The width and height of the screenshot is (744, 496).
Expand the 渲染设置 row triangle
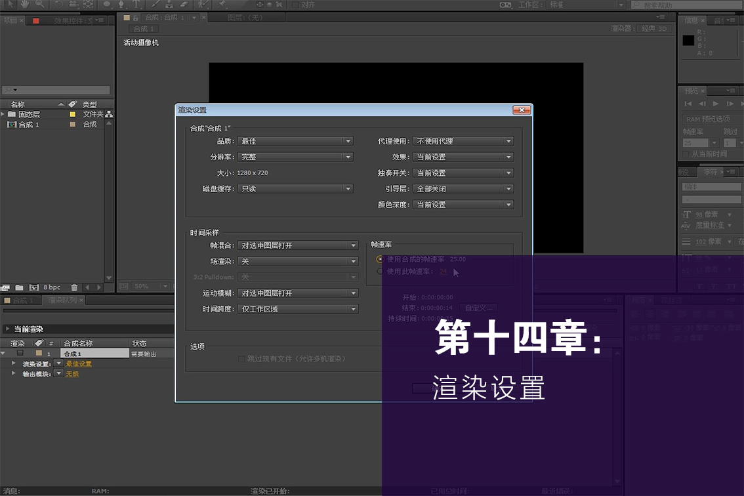tap(13, 363)
